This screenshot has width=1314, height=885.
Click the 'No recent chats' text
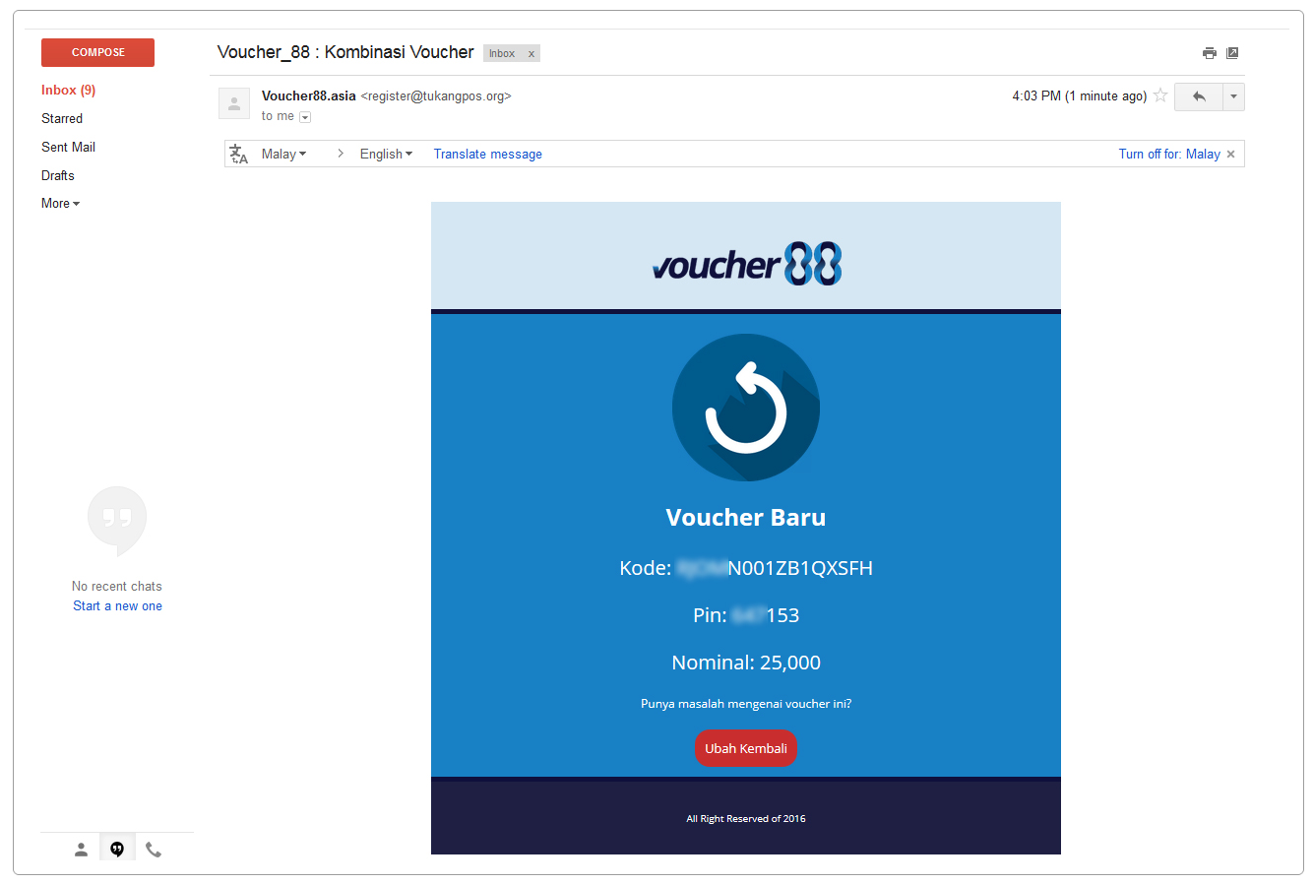[117, 586]
